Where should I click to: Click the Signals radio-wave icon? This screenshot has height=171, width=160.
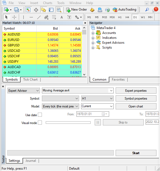pyautogui.click(x=107, y=10)
